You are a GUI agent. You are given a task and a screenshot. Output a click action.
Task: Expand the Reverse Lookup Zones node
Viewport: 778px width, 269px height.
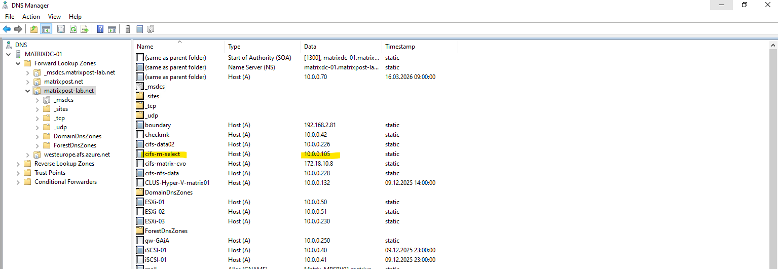pos(19,164)
